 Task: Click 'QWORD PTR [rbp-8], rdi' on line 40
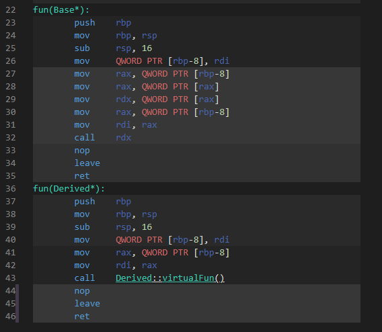[x=172, y=240]
